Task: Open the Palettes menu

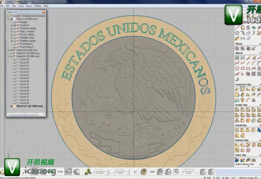Action: pos(38,6)
